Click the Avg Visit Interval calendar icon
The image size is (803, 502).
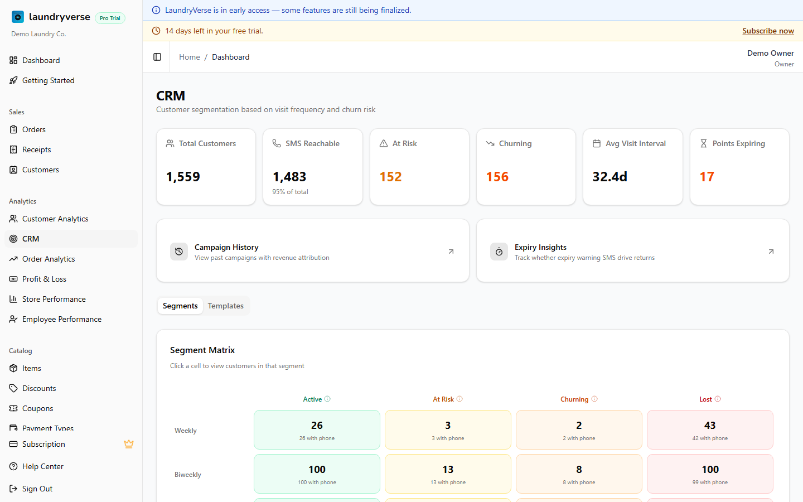pyautogui.click(x=597, y=143)
